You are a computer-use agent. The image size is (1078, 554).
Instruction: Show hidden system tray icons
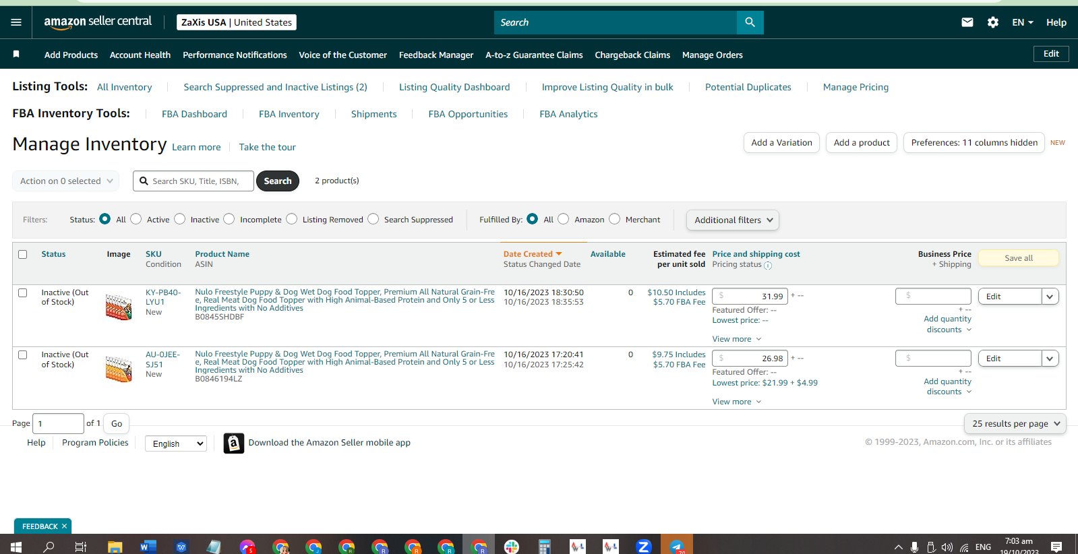pyautogui.click(x=898, y=547)
